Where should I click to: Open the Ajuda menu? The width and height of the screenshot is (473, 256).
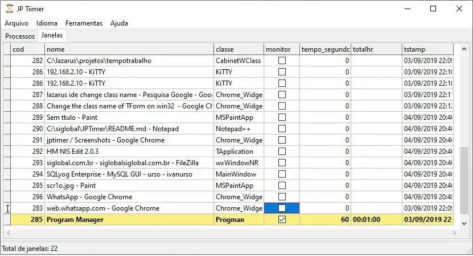point(119,23)
